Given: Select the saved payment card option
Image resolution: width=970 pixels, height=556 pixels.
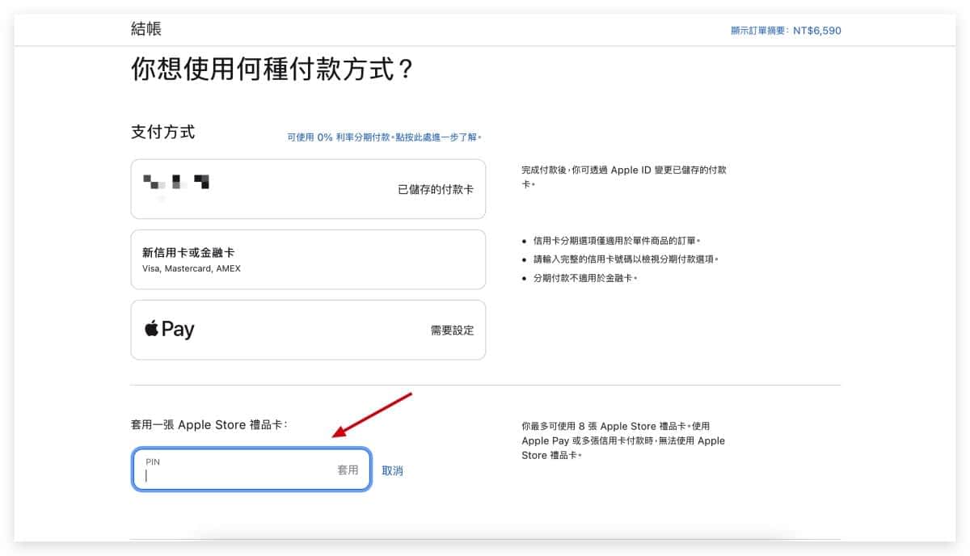Looking at the screenshot, I should pyautogui.click(x=308, y=189).
